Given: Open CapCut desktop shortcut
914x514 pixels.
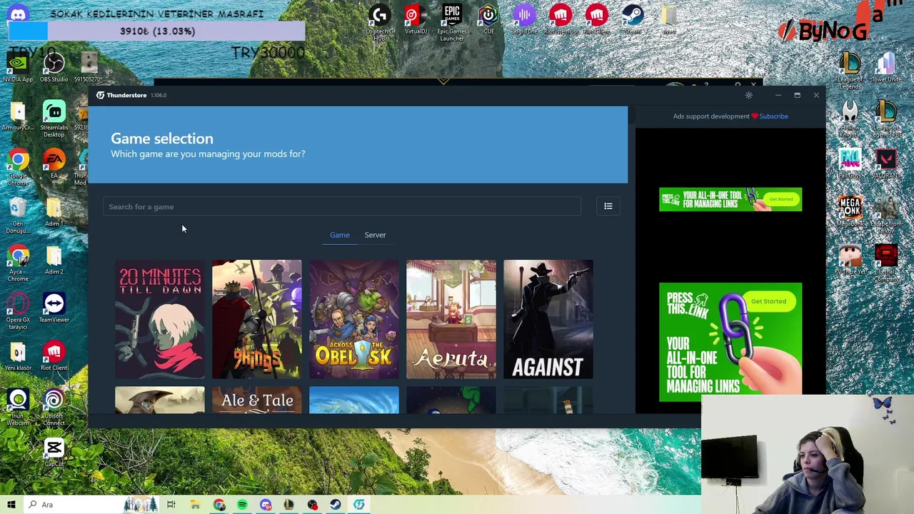Looking at the screenshot, I should tap(54, 453).
